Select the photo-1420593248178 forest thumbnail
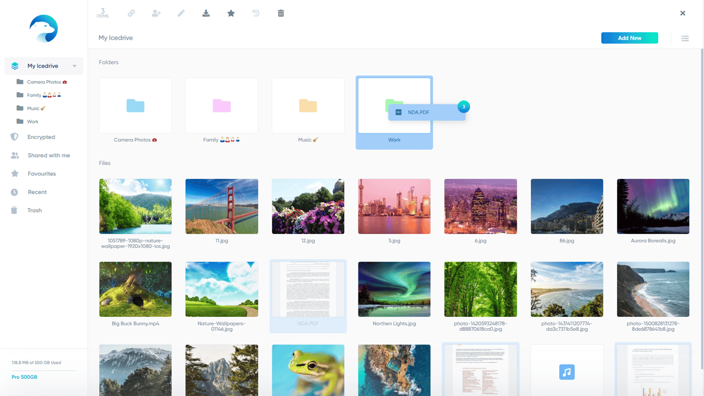Image resolution: width=704 pixels, height=396 pixels. (x=480, y=289)
